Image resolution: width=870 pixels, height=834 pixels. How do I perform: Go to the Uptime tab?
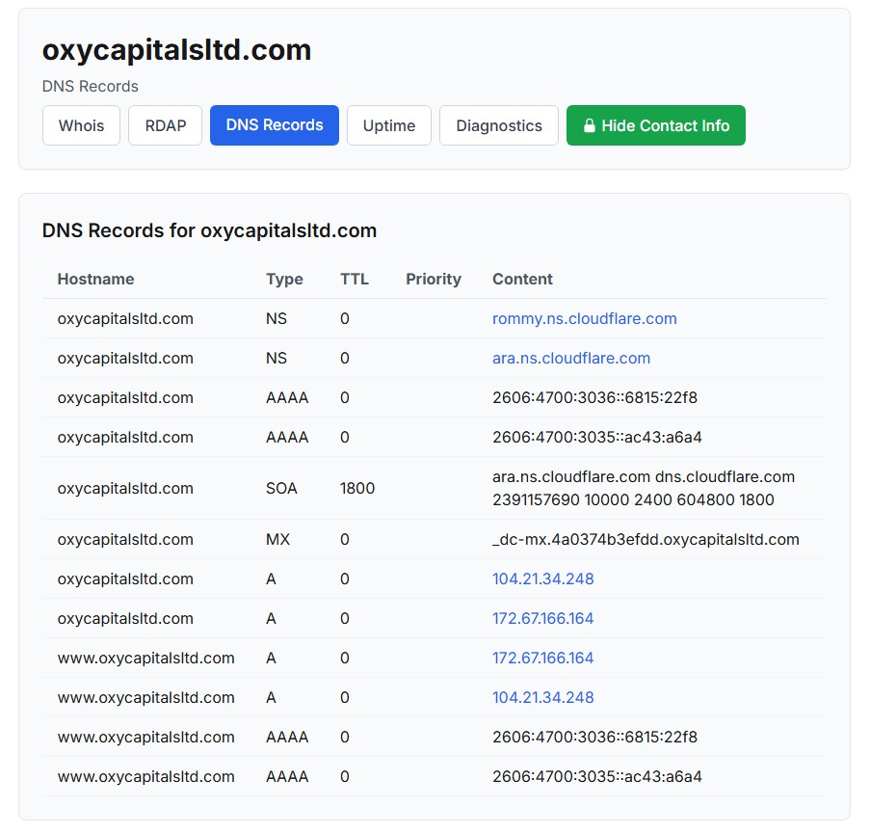pyautogui.click(x=389, y=125)
